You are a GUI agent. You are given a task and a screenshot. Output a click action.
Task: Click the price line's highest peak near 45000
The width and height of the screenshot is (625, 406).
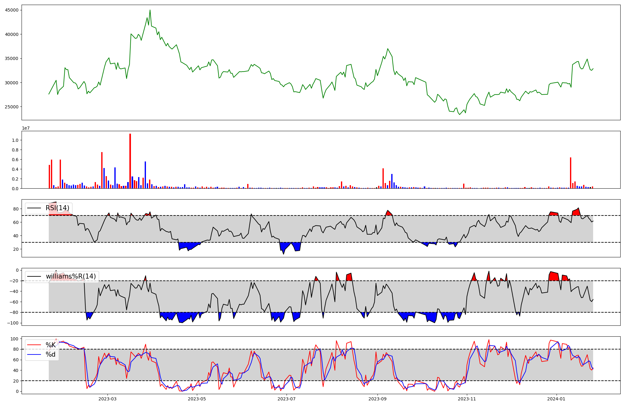point(150,10)
